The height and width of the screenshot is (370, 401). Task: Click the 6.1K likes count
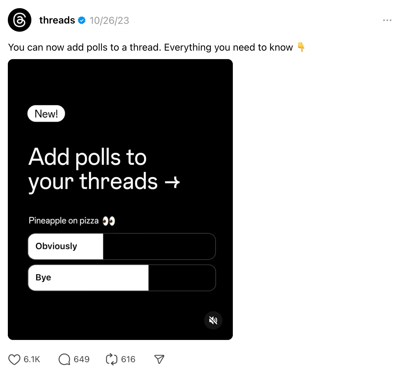pyautogui.click(x=32, y=360)
